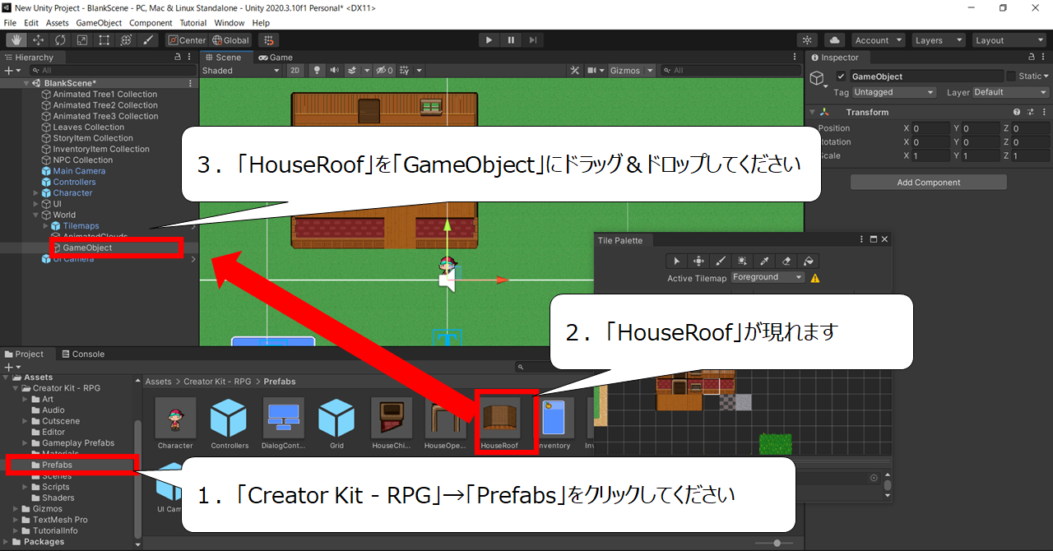Select the Tile Palette eyedropper picker tool

pos(765,261)
